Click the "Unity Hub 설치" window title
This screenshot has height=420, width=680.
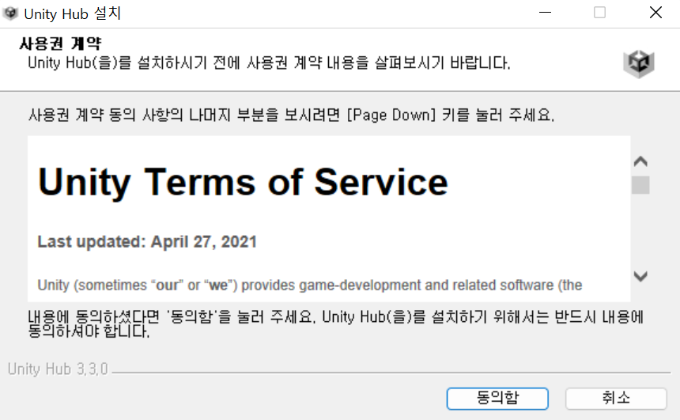[73, 14]
